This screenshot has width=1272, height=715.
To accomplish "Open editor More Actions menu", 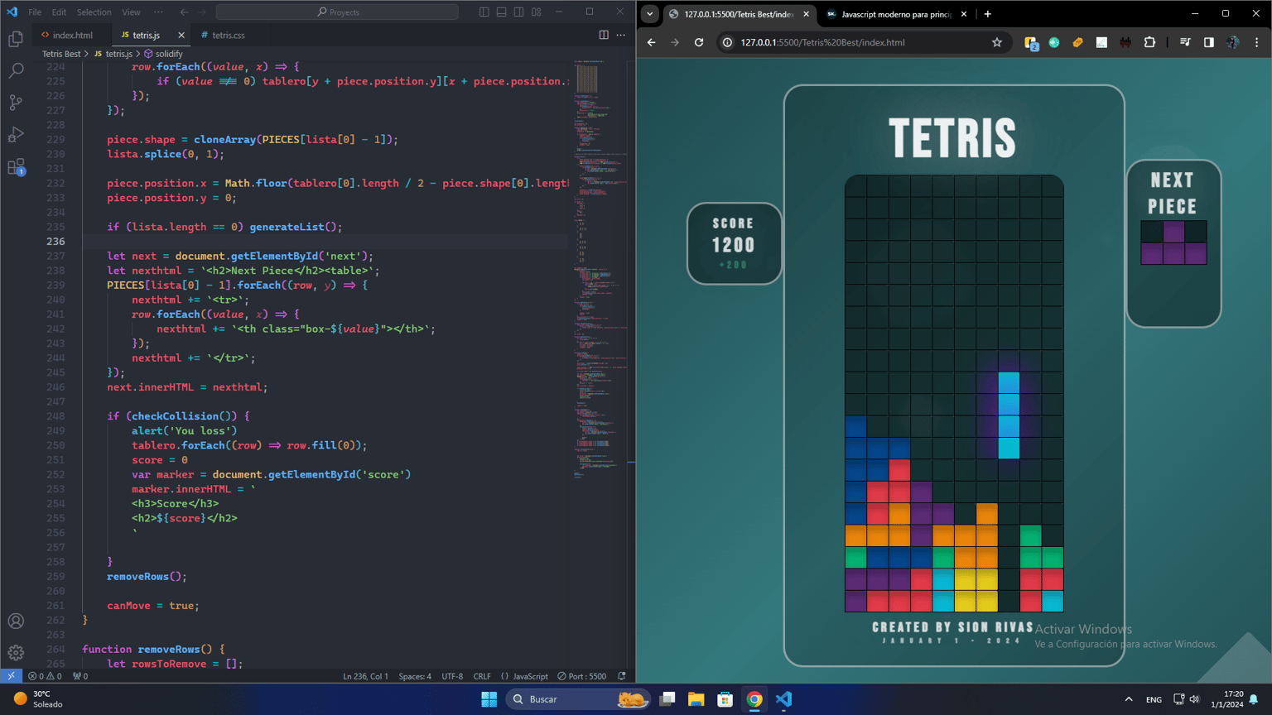I will tap(621, 35).
